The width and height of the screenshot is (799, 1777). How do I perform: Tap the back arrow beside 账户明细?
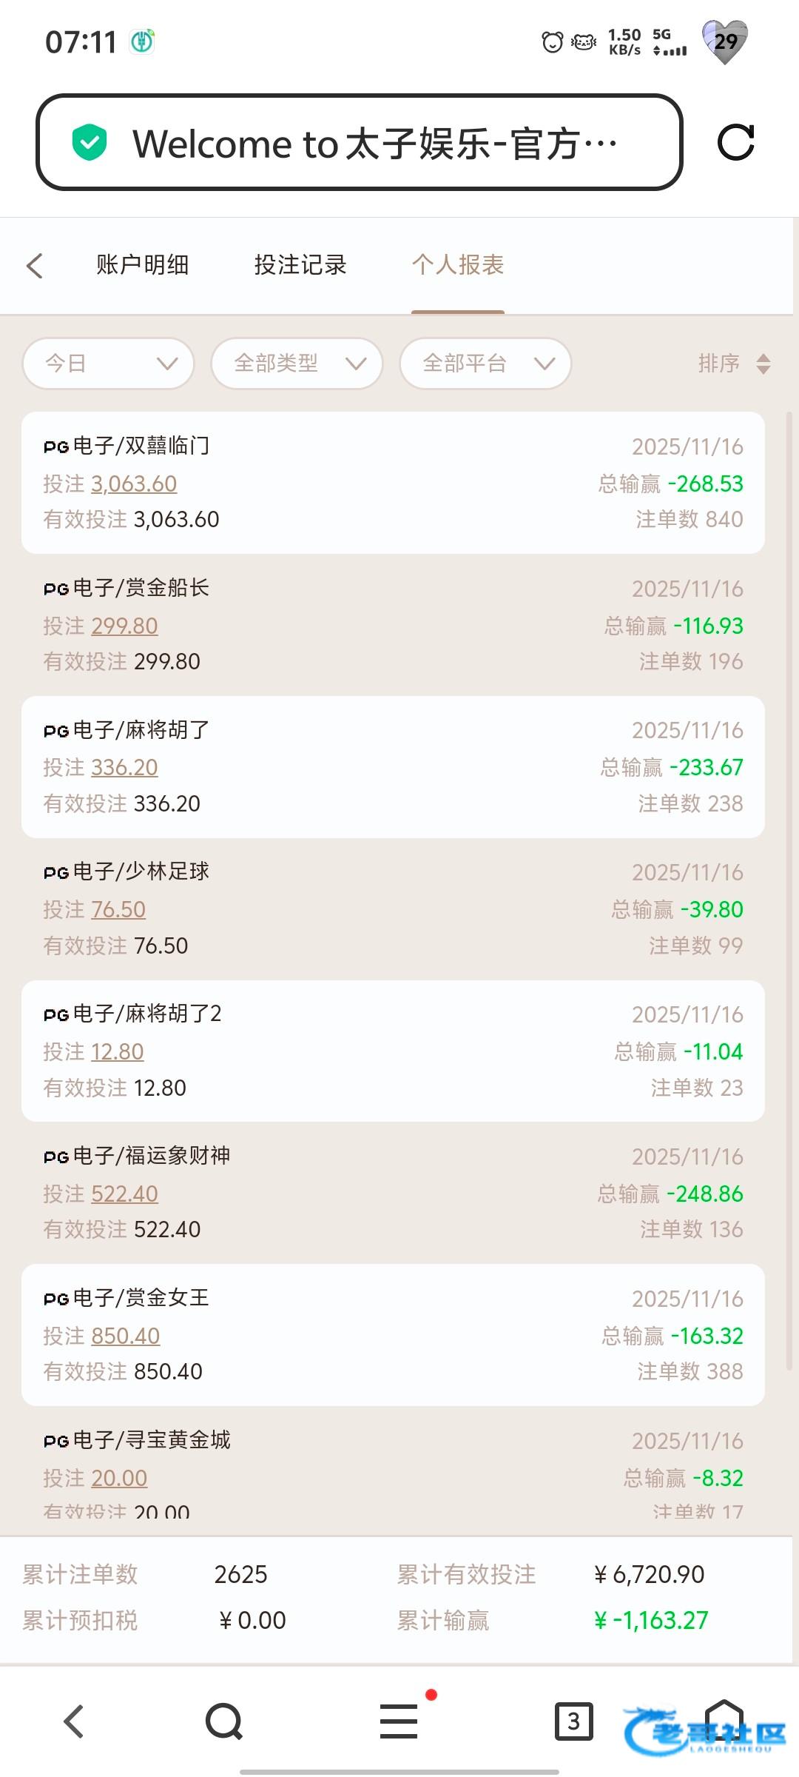coord(35,266)
